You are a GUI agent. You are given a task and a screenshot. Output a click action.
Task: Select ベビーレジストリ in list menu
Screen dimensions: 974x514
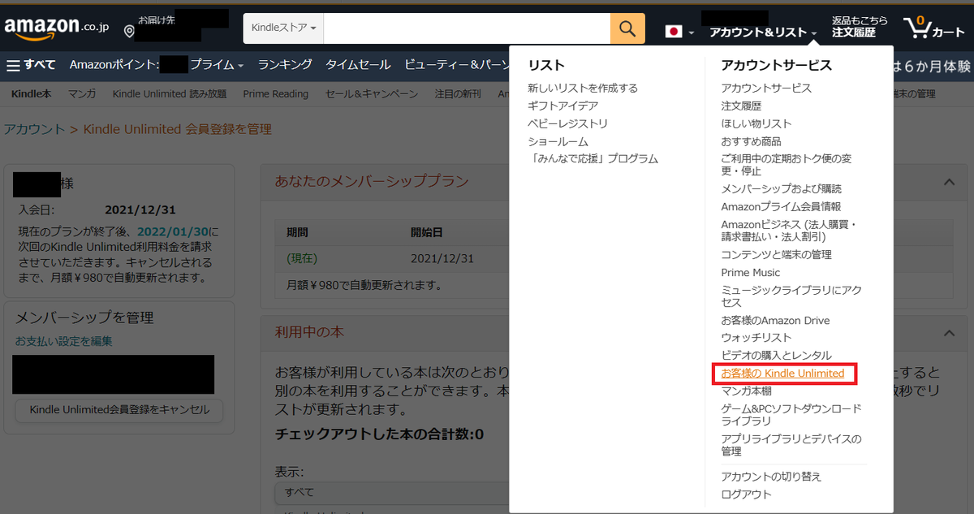pos(568,123)
